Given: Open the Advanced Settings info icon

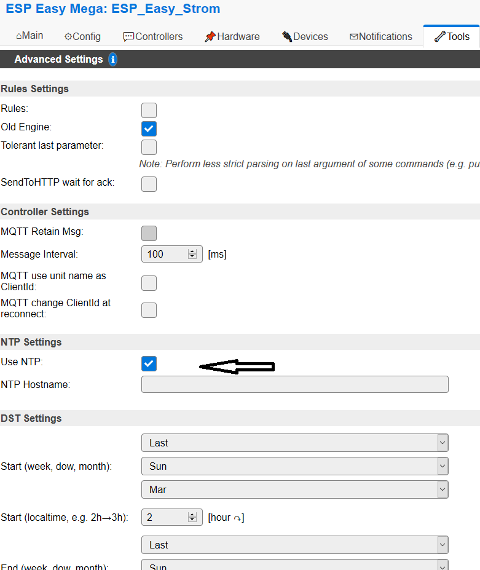Looking at the screenshot, I should point(113,59).
